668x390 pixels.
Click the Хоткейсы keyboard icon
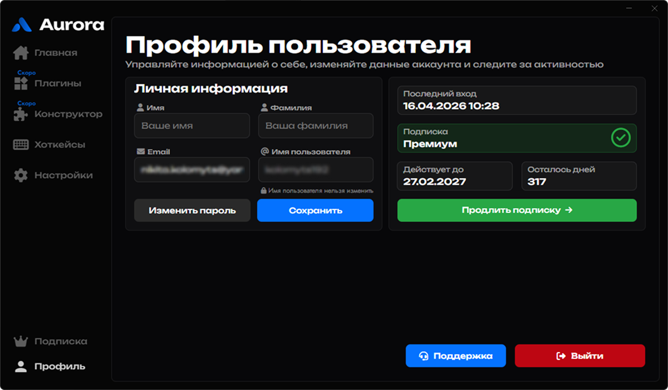[x=21, y=145]
